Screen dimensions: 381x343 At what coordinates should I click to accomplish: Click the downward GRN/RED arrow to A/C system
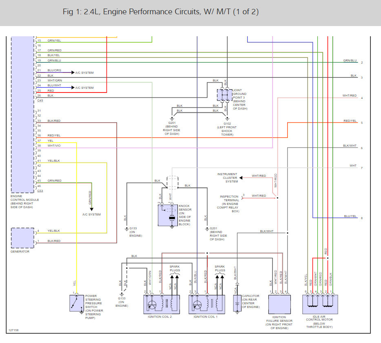(92, 209)
